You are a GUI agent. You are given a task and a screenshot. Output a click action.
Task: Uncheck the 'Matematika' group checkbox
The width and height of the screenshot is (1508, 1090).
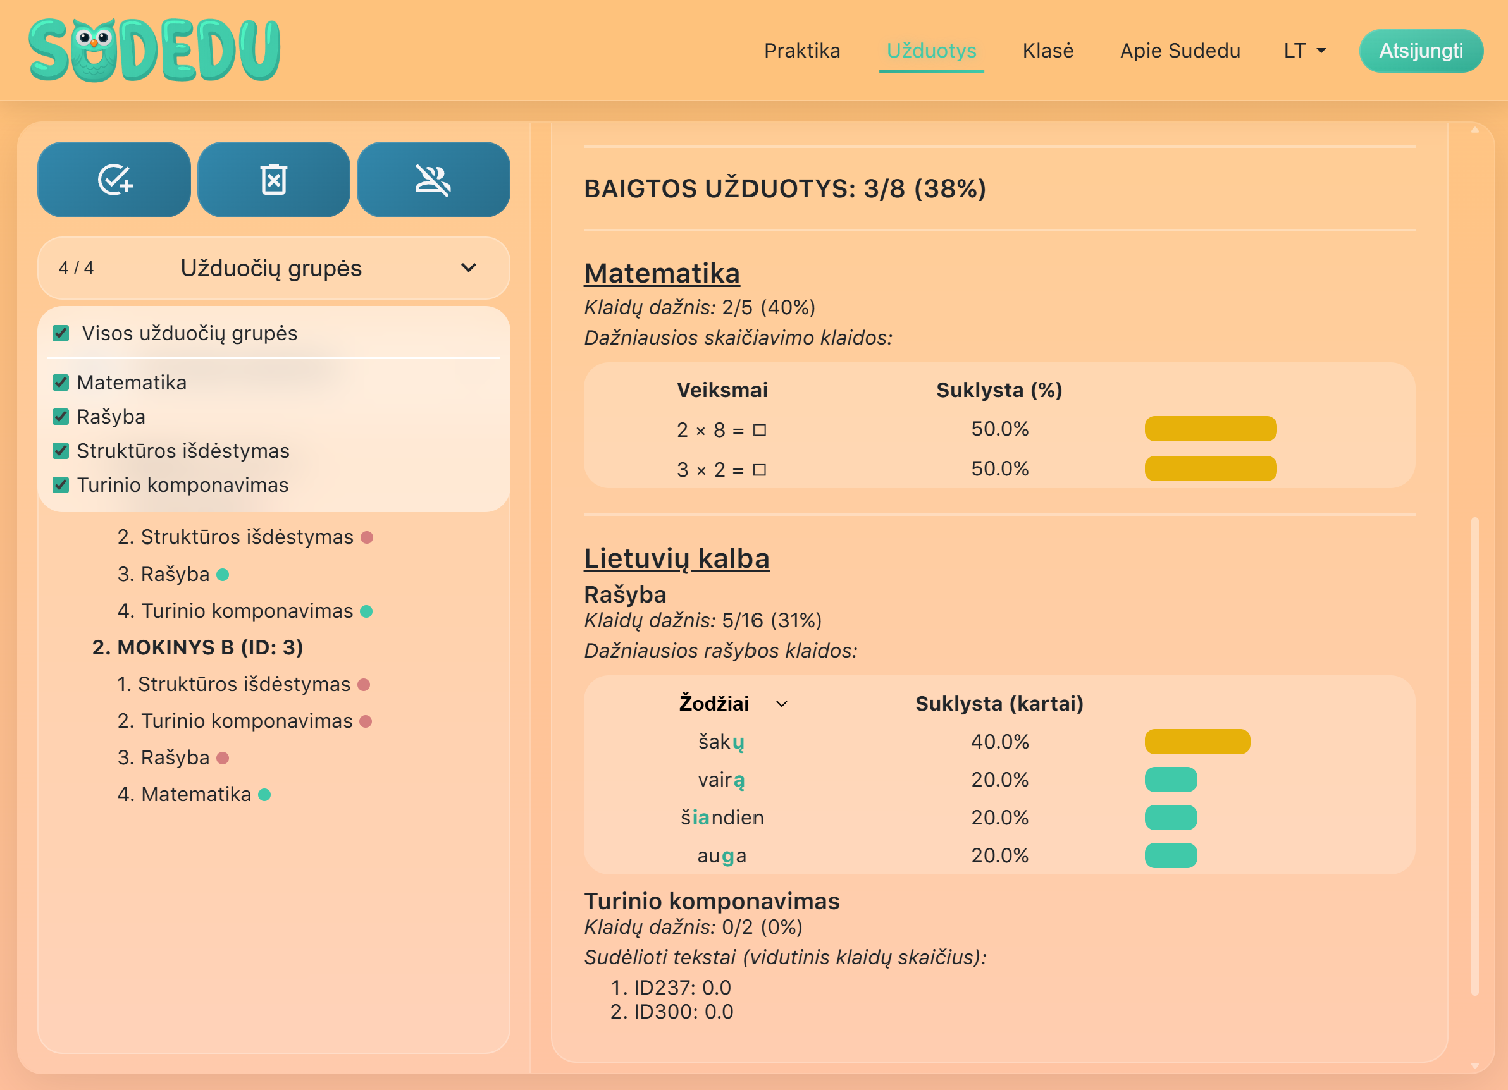pyautogui.click(x=61, y=382)
